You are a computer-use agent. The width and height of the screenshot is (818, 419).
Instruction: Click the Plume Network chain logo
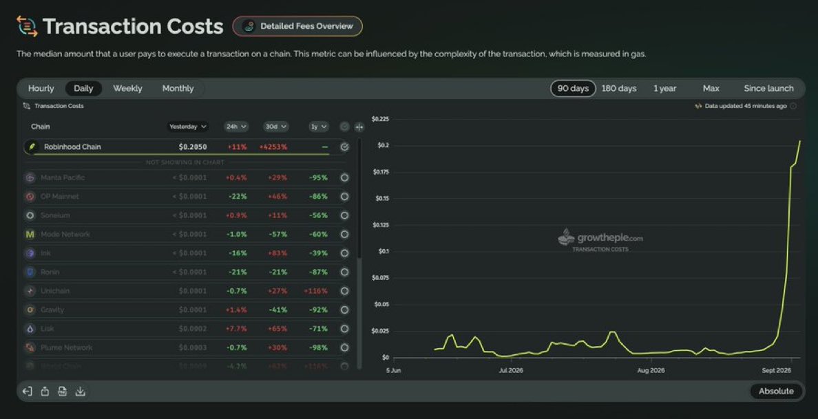(30, 347)
